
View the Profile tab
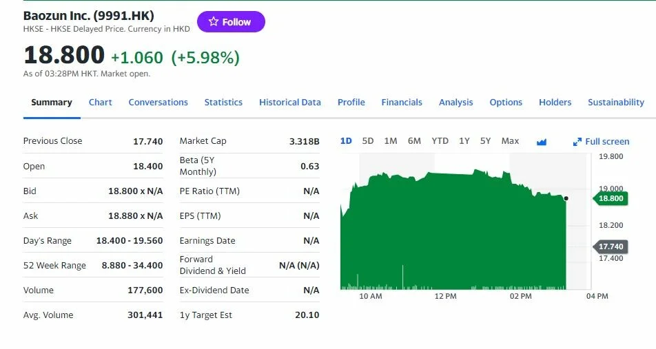coord(351,103)
